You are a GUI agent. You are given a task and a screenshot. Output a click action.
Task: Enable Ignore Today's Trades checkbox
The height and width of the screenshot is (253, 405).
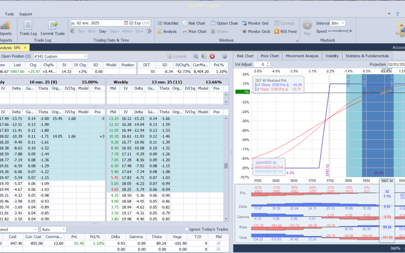click(187, 229)
